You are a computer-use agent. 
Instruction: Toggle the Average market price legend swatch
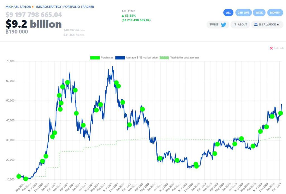[120, 58]
